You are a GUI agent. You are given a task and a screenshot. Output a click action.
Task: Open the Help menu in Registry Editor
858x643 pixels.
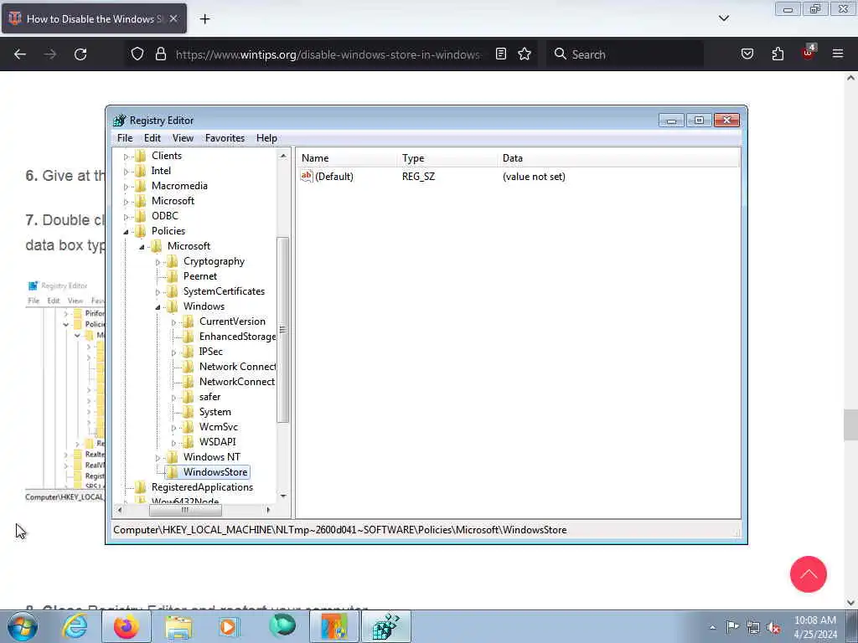click(x=266, y=138)
